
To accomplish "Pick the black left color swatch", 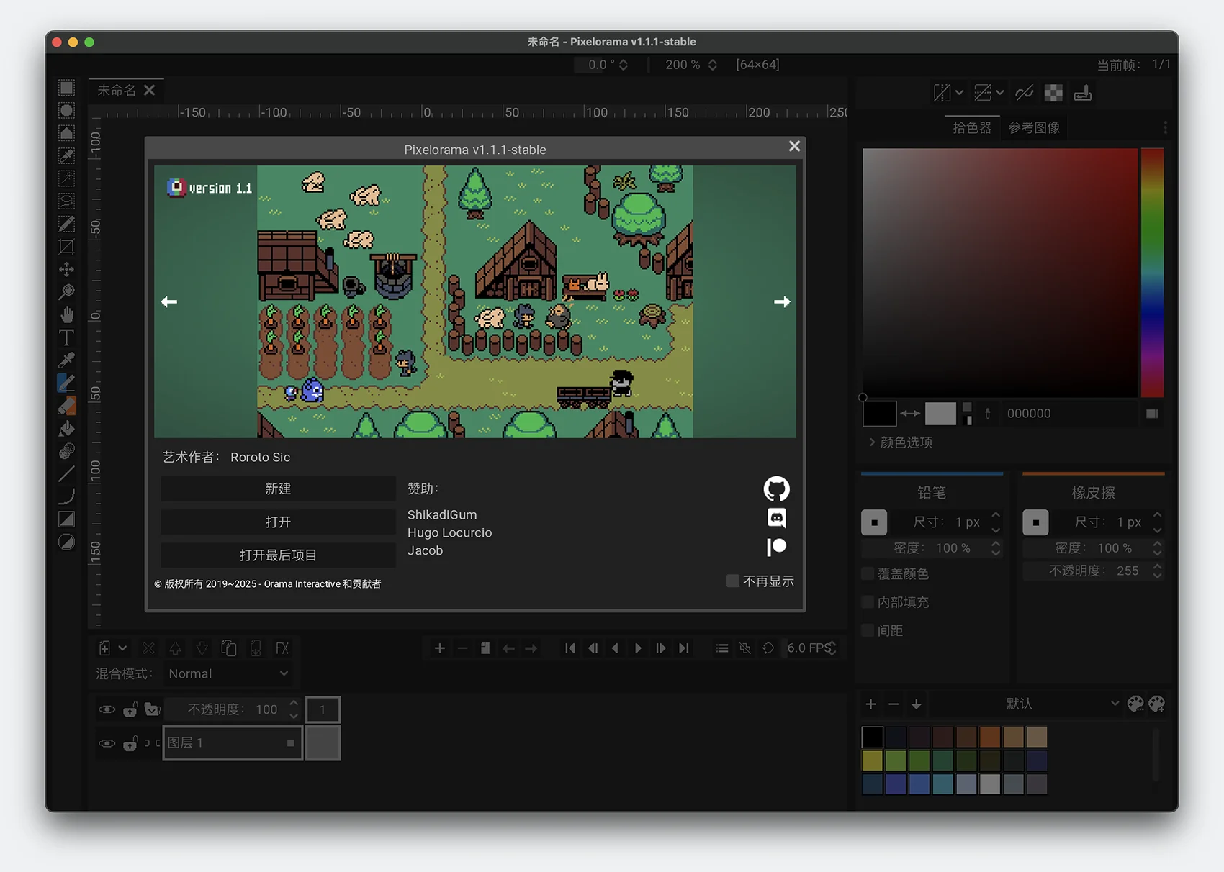I will click(879, 413).
